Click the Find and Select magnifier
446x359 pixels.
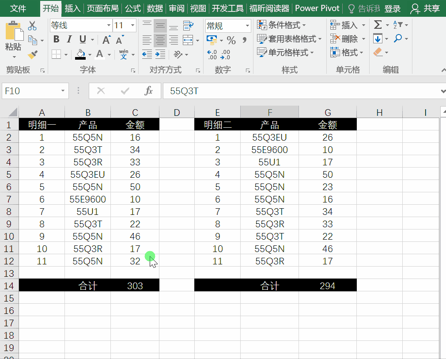coord(398,38)
